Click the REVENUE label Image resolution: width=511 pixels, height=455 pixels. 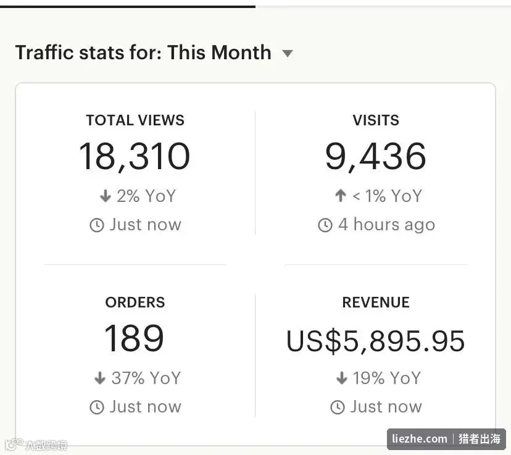(x=376, y=303)
